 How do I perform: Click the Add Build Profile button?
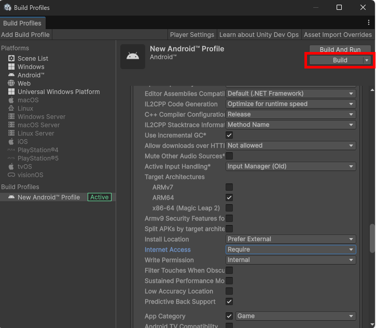pos(25,35)
